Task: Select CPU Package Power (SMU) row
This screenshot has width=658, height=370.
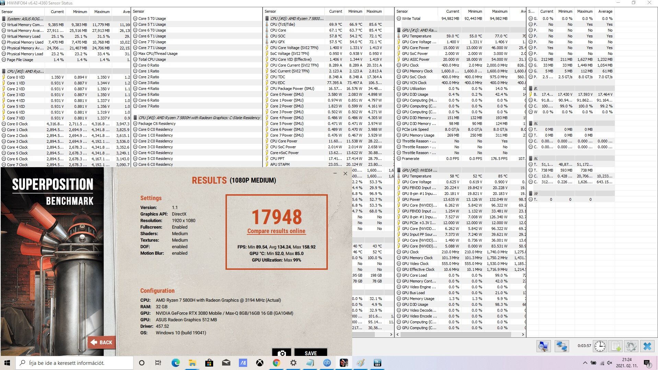Action: click(329, 89)
